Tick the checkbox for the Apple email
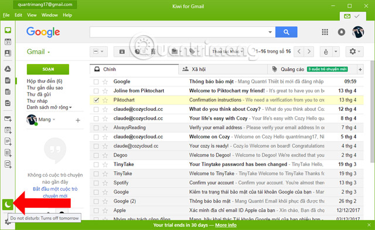The height and width of the screenshot is (230, 375). (x=96, y=211)
